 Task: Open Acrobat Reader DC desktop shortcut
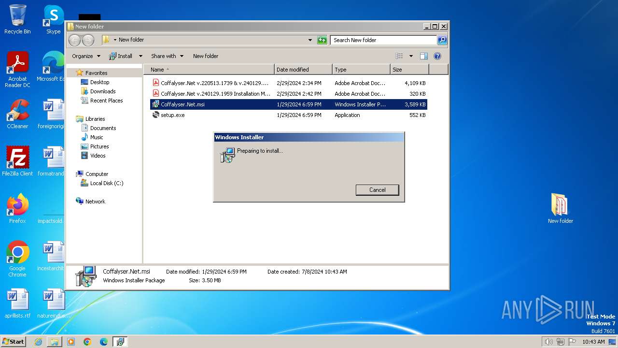(17, 69)
